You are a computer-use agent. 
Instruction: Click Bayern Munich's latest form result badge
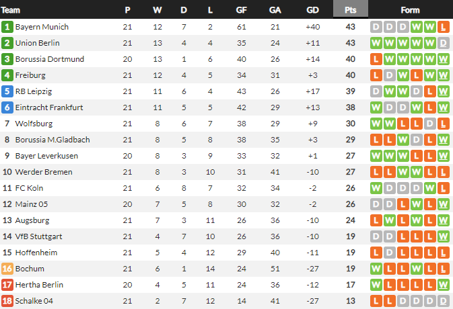(443, 27)
